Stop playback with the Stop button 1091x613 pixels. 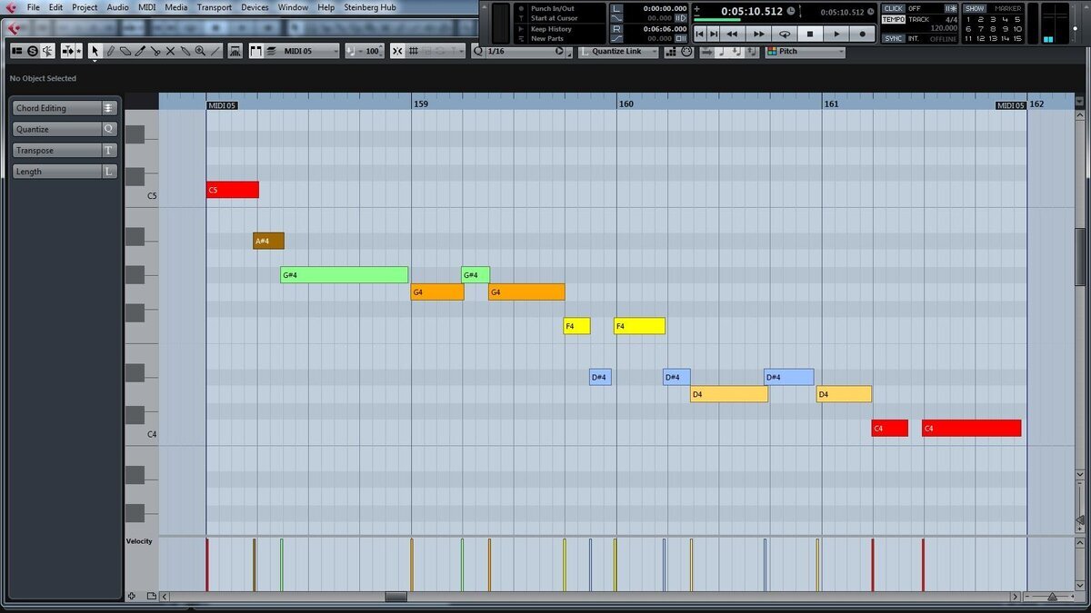tap(810, 34)
